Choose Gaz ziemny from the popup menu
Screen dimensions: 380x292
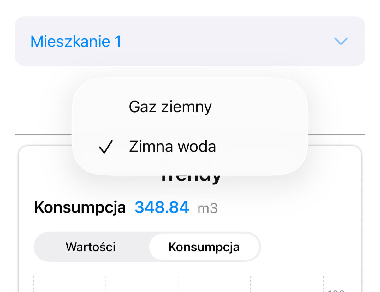[x=170, y=107]
